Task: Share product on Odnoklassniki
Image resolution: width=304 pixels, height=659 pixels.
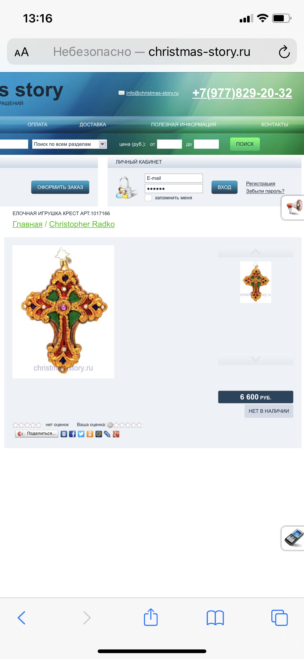Action: (x=90, y=434)
